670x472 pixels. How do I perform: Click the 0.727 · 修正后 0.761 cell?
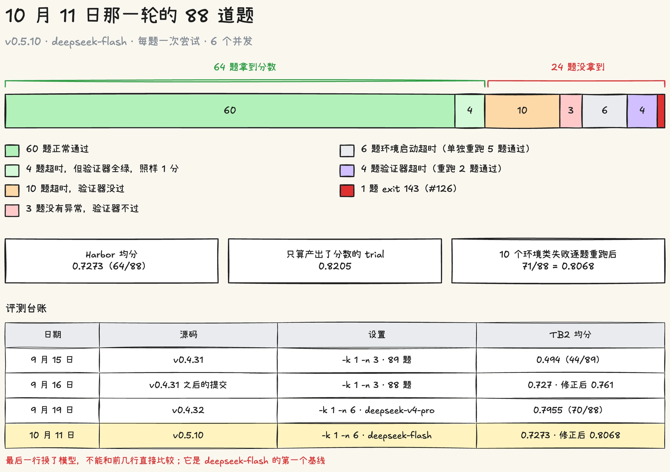coord(570,385)
